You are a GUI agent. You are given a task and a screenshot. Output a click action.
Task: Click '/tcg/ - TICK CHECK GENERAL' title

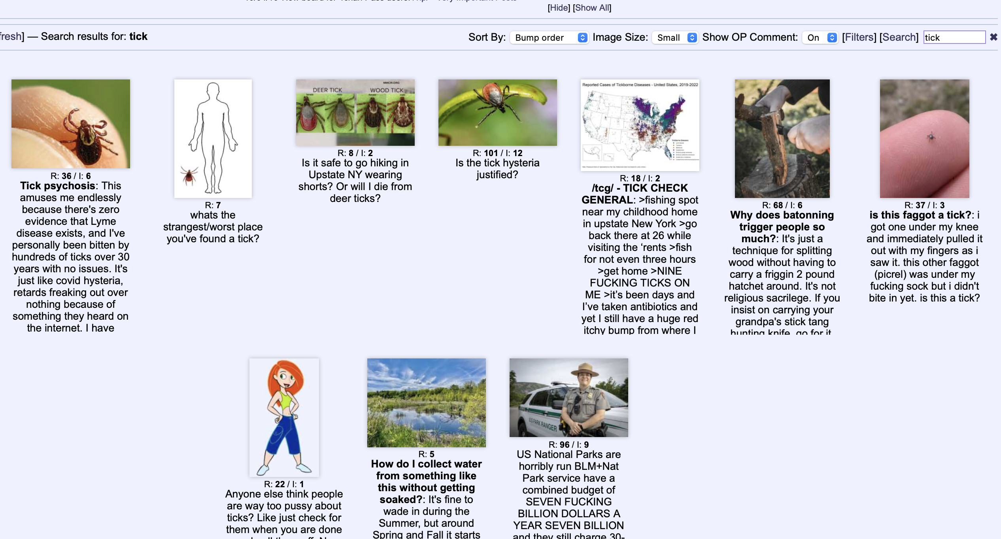(635, 194)
